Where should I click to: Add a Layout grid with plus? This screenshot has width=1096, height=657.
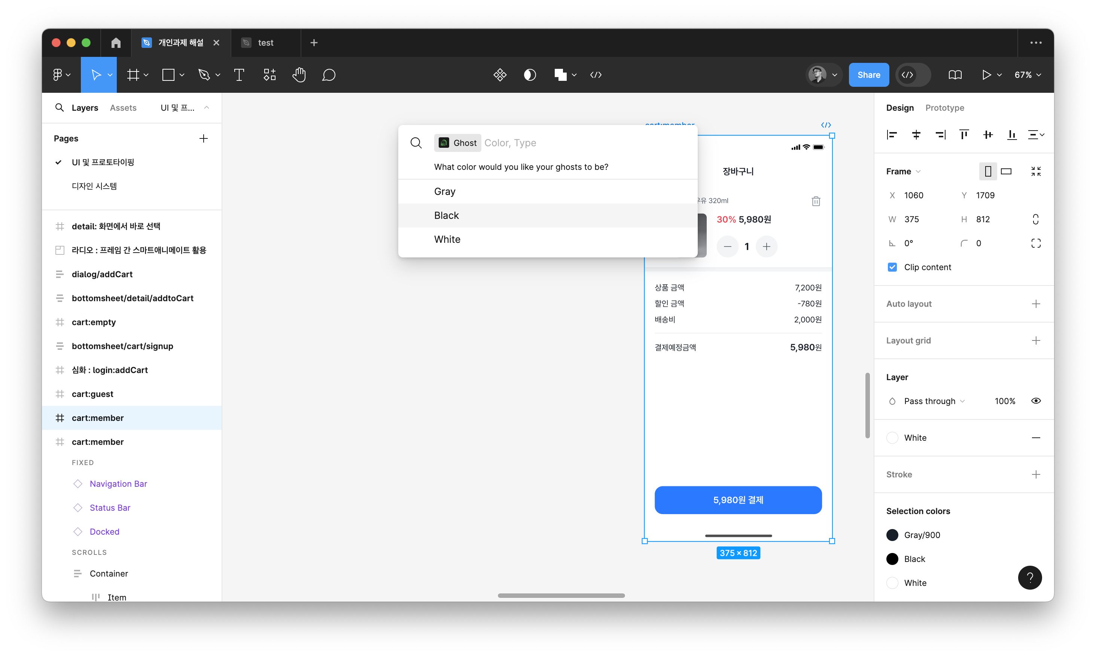point(1035,340)
